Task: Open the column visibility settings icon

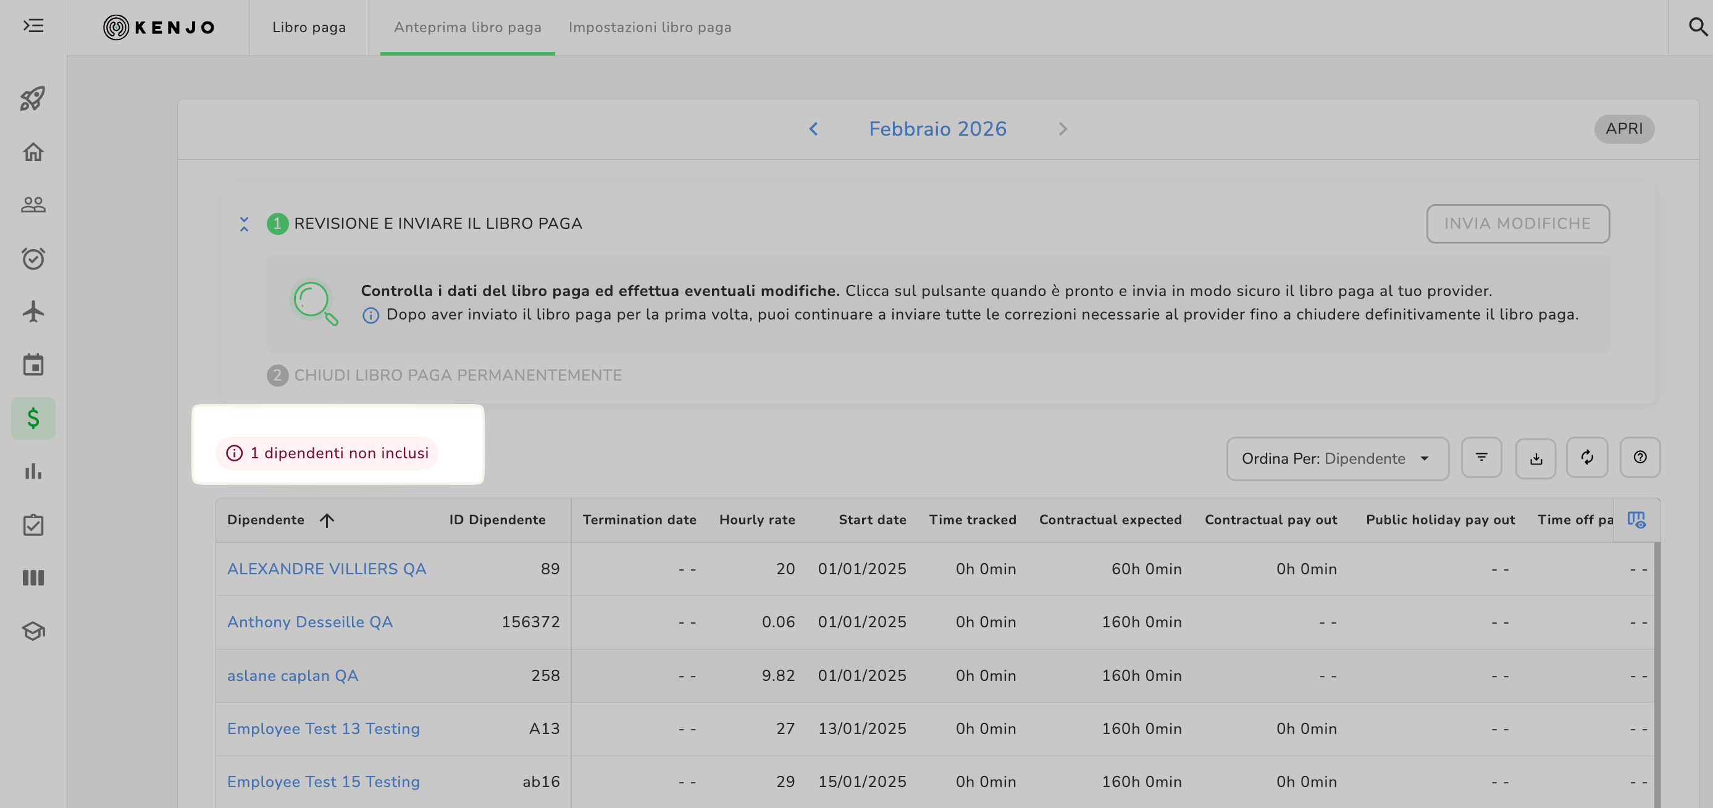Action: pos(1636,519)
